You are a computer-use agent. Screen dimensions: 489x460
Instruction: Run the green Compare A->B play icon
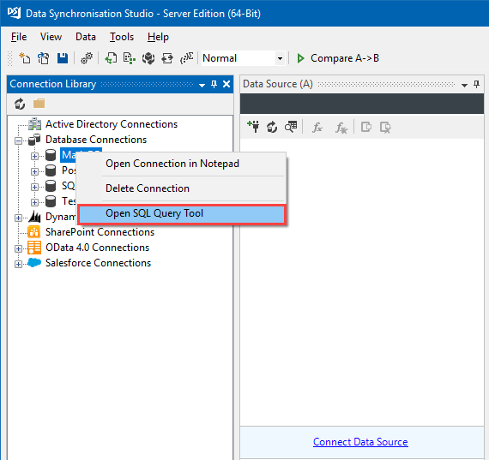pyautogui.click(x=300, y=58)
